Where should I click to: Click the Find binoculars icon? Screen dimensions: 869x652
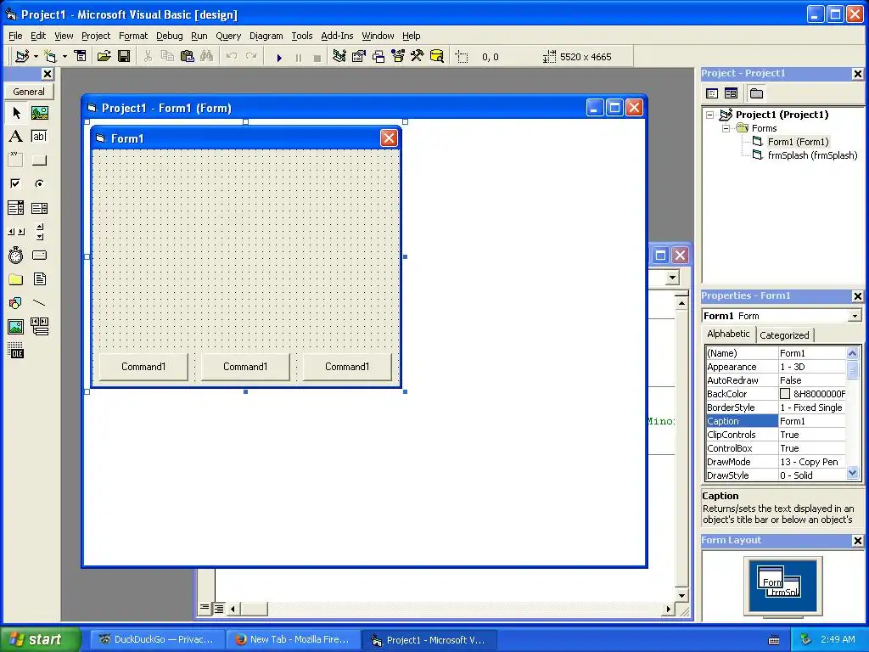click(207, 57)
